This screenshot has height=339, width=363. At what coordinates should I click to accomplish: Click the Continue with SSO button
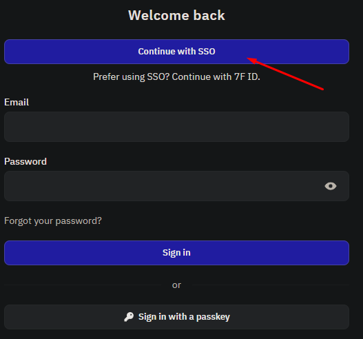(176, 52)
